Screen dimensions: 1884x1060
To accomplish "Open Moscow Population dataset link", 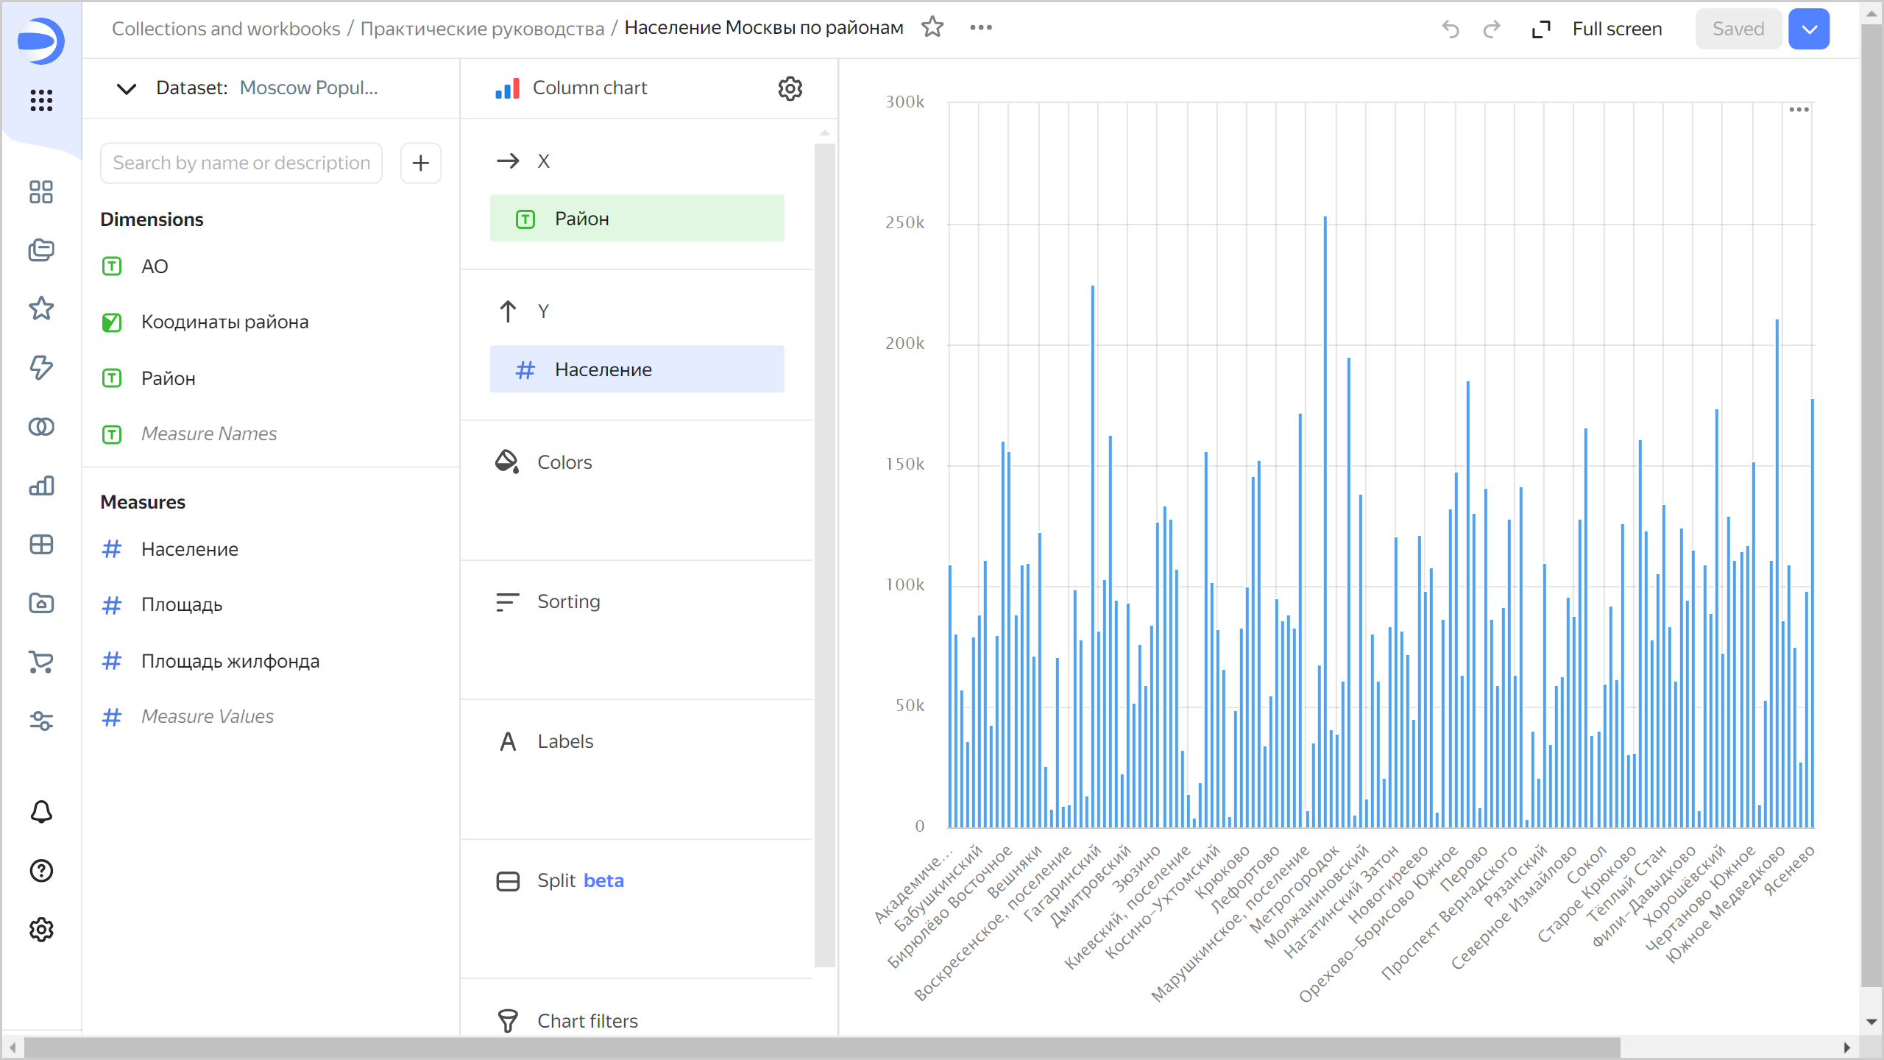I will tap(308, 88).
